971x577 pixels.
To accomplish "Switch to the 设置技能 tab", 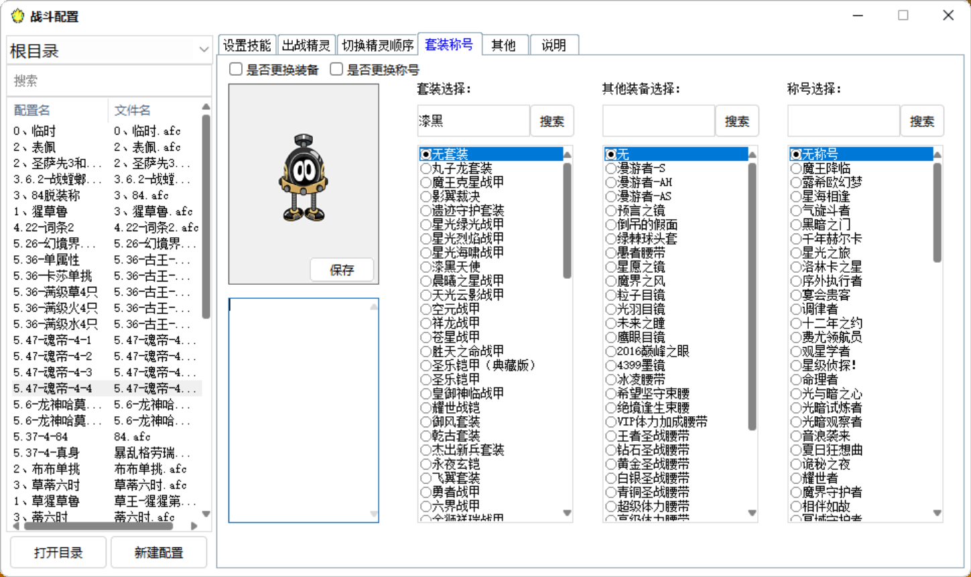I will [x=247, y=44].
